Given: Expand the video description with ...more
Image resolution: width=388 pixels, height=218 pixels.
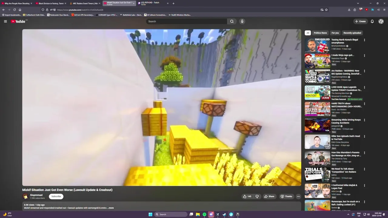Looking at the screenshot, I should [111, 208].
